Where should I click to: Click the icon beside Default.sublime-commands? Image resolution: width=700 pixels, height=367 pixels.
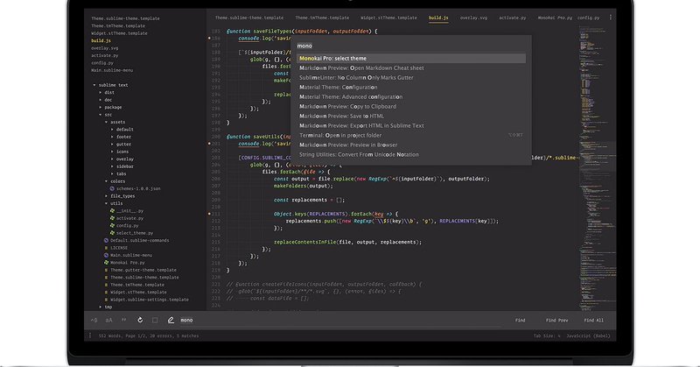click(x=106, y=240)
